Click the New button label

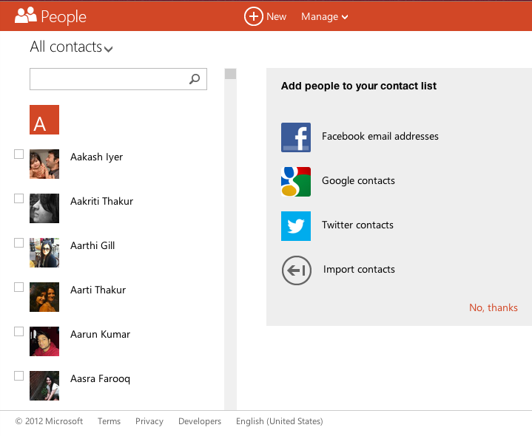276,16
